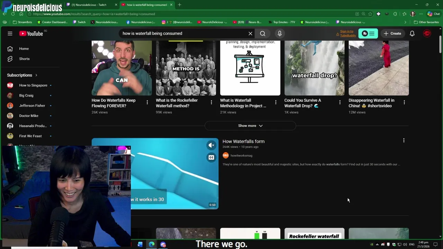Viewport: 443px width, 249px height.
Task: Open options menu for 'How Waterfalls form' video
Action: click(x=404, y=140)
